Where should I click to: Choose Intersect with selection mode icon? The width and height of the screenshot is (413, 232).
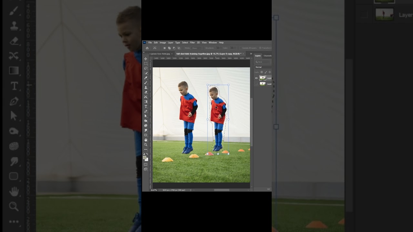[x=179, y=48]
